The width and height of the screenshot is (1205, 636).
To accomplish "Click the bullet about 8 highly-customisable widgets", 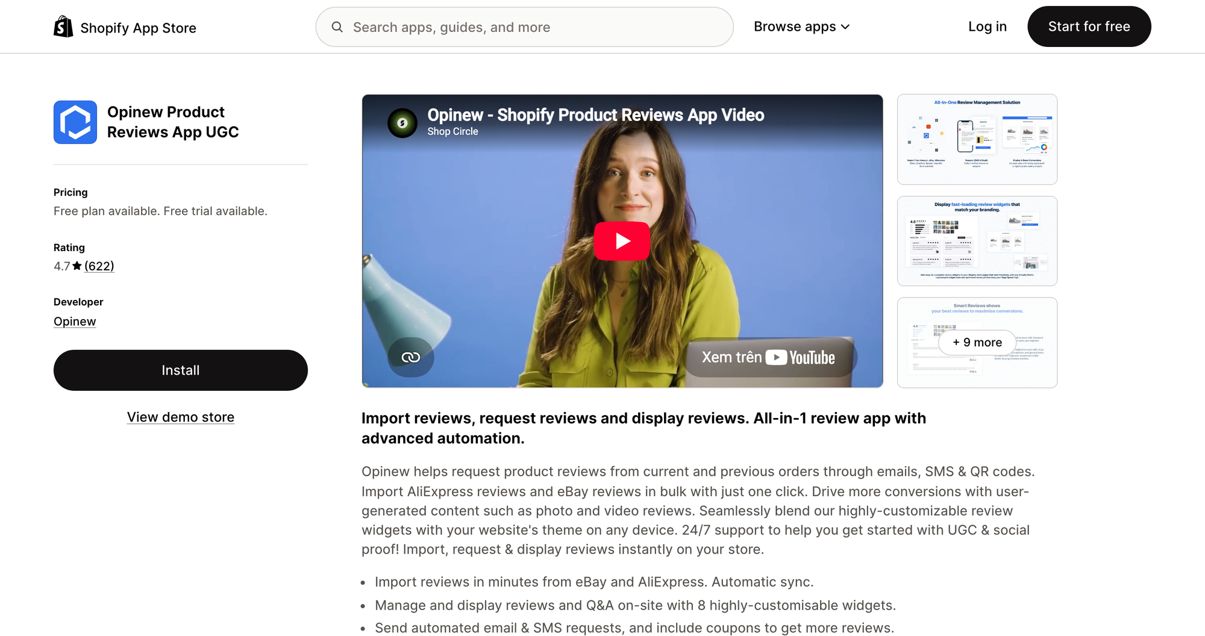I will (x=635, y=605).
